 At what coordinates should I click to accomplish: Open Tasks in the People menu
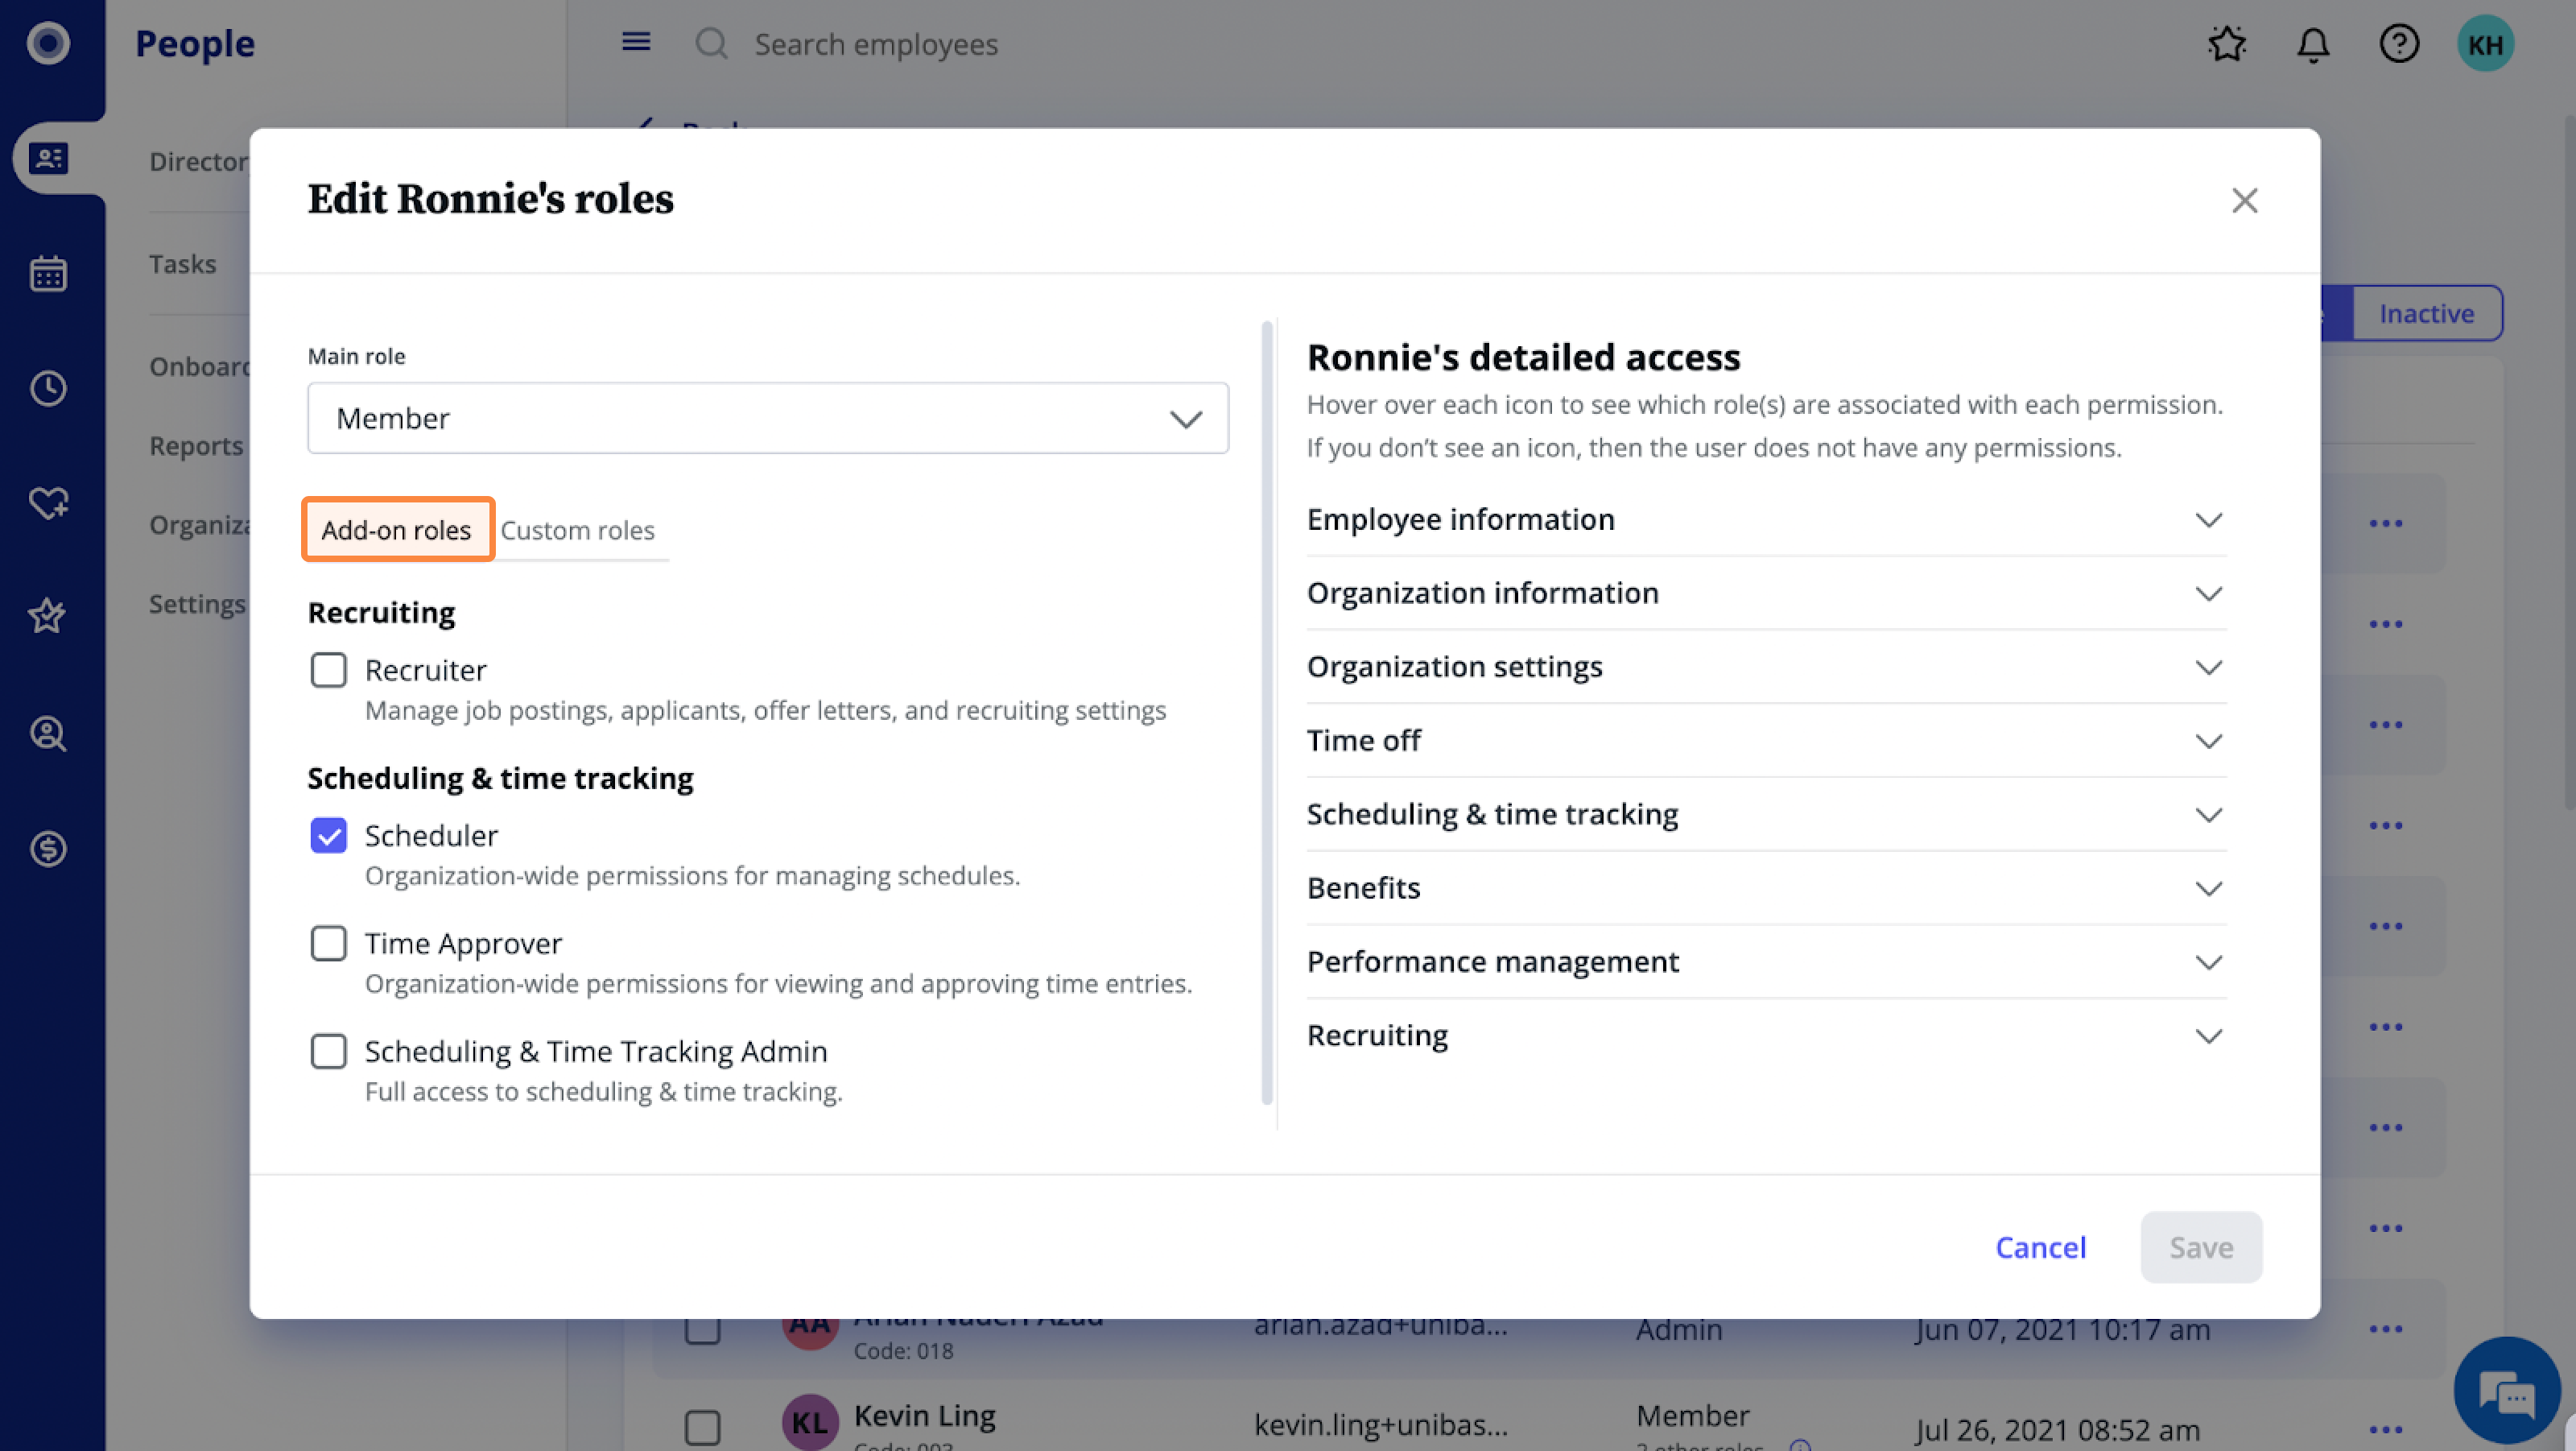(x=182, y=263)
